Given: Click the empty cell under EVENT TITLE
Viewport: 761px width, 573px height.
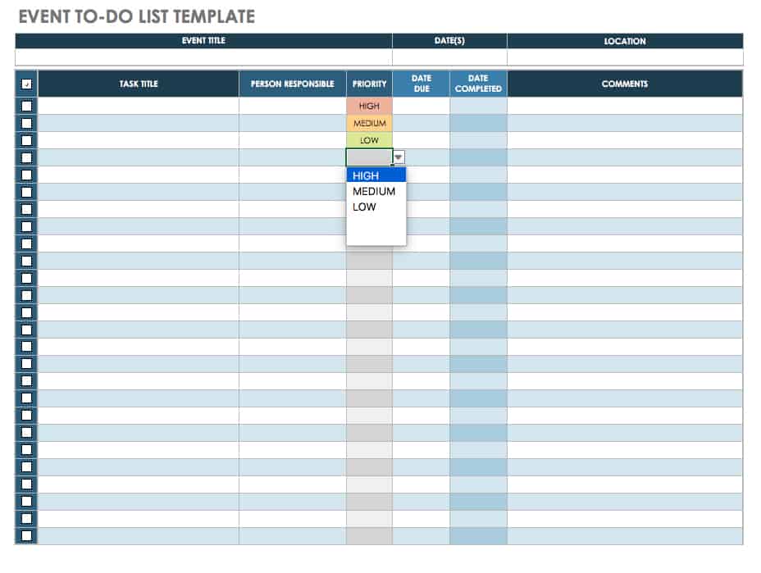Looking at the screenshot, I should pyautogui.click(x=203, y=57).
